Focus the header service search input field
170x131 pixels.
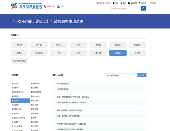point(126,9)
